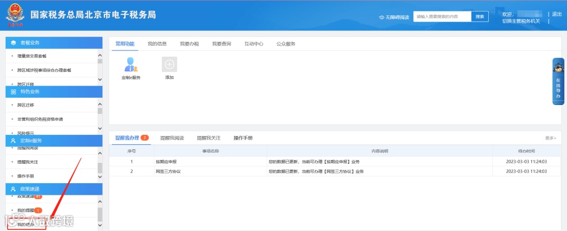
Task: Click the 政策速递 panel header icon
Action: point(13,189)
